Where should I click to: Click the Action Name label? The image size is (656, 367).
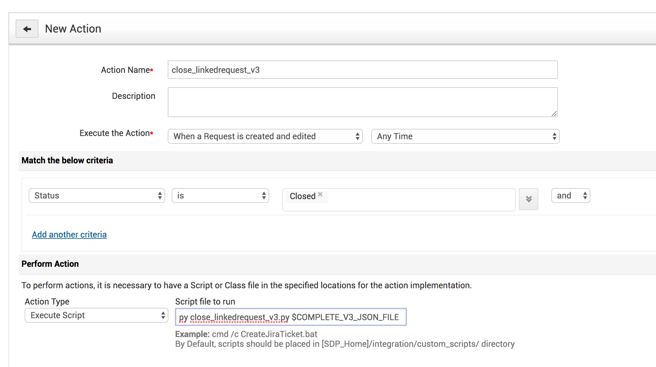[x=125, y=70]
